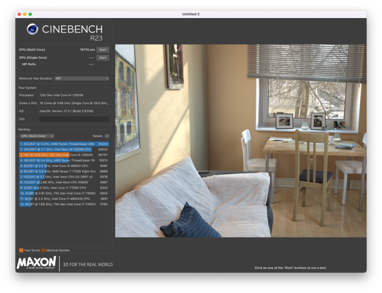Open the Minimum Test Duration dropdown
The image size is (382, 293).
click(81, 78)
